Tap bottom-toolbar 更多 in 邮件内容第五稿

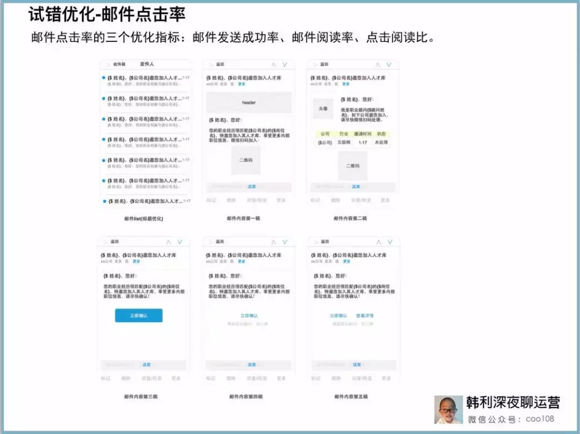[386, 379]
